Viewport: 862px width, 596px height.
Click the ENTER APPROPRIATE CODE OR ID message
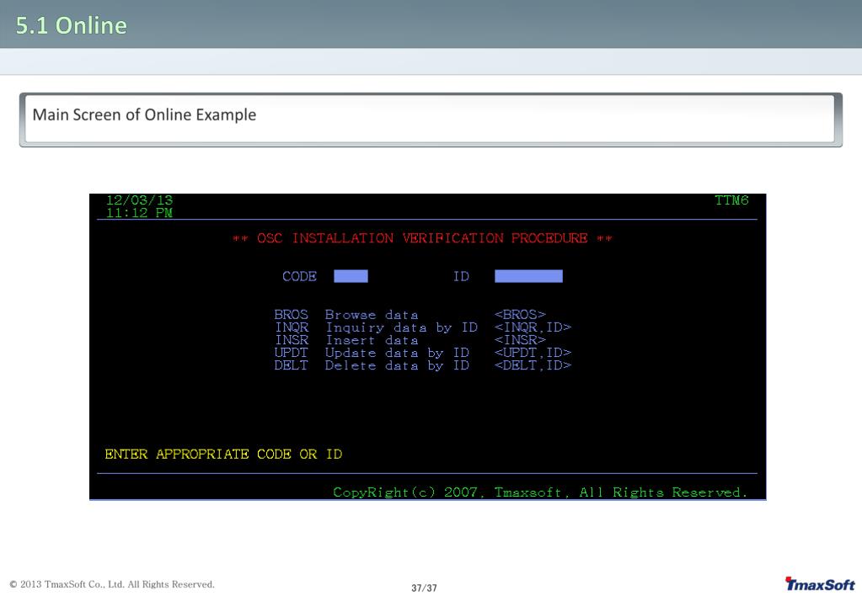pos(223,455)
